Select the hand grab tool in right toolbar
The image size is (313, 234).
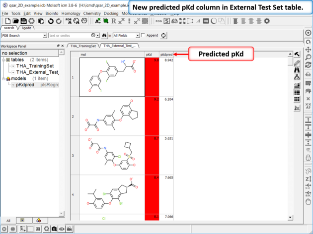[x=309, y=201]
